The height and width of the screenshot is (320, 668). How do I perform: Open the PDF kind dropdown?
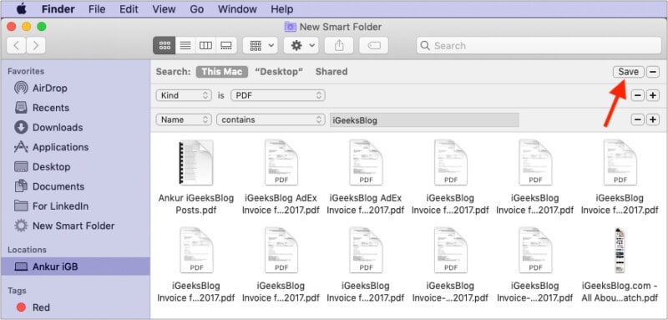point(278,95)
